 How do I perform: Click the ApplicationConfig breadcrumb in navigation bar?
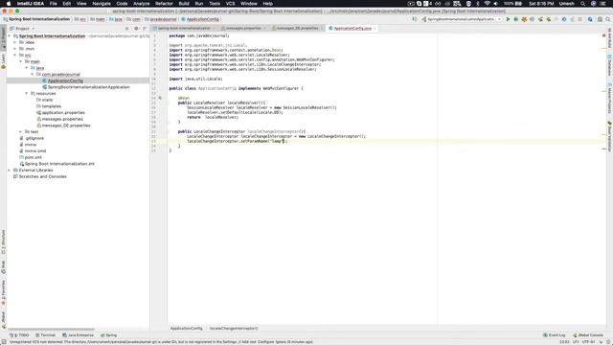point(202,19)
